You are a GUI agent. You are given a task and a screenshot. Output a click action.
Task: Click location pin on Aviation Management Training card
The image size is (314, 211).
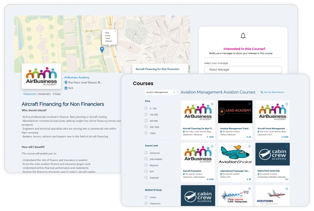coord(221,132)
